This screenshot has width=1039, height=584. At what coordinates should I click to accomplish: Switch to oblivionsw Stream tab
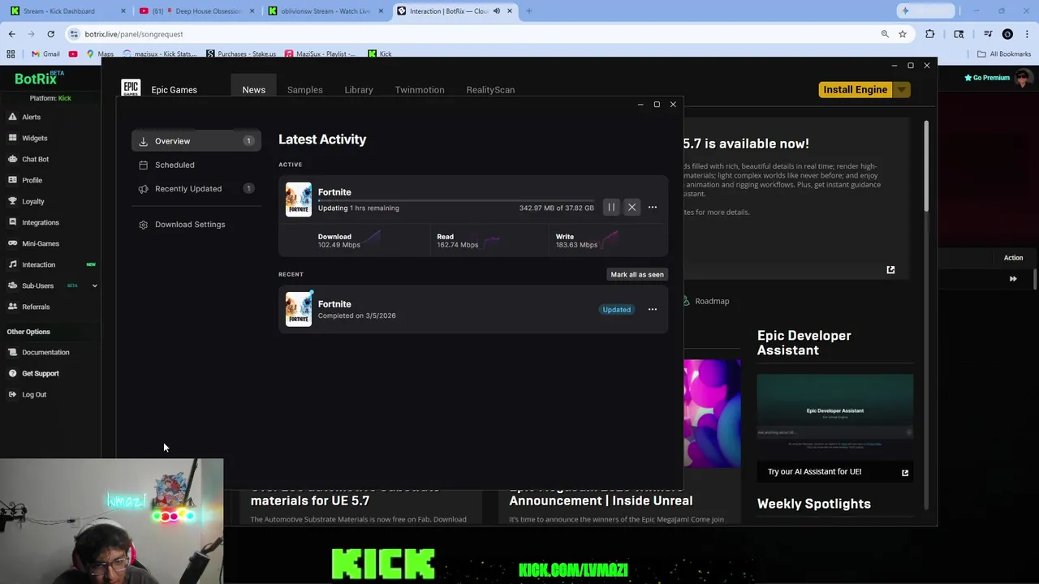tap(325, 11)
